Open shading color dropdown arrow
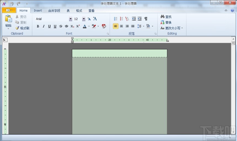The image size is (237, 141). [x=152, y=26]
